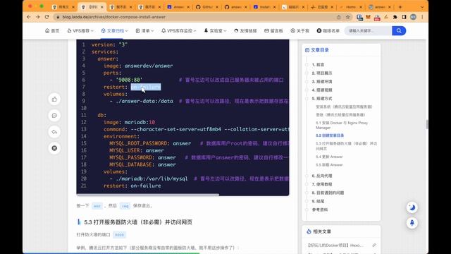451x254 pixels.
Task: Click the share icon in address bar
Action: click(x=338, y=17)
